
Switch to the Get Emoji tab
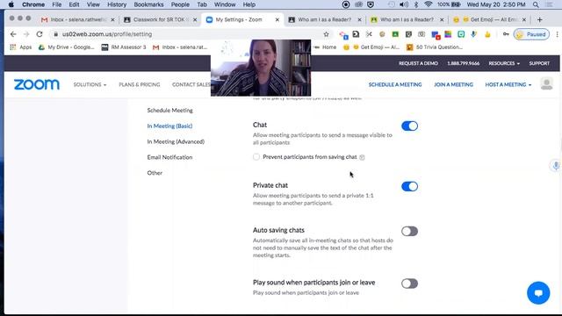pyautogui.click(x=489, y=19)
